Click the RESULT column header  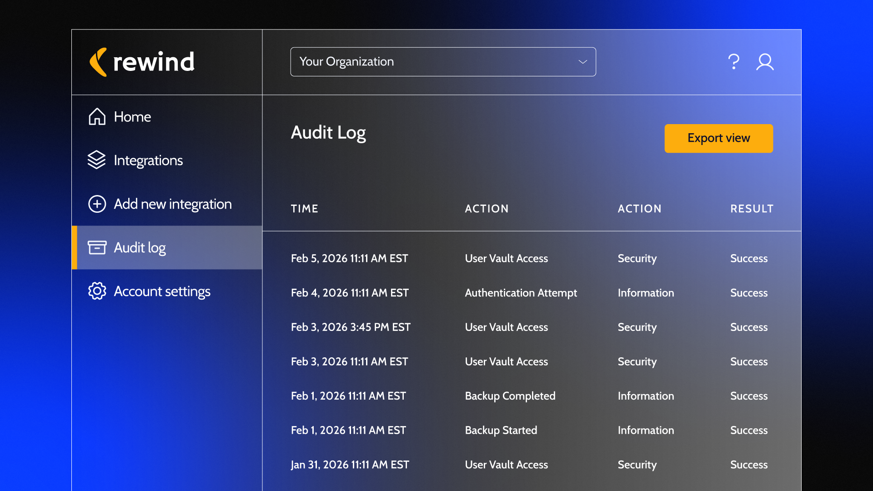pyautogui.click(x=752, y=209)
